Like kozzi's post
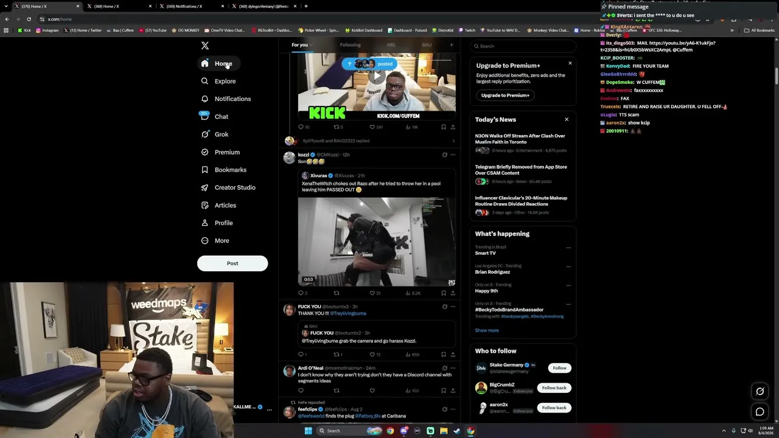 pos(372,293)
